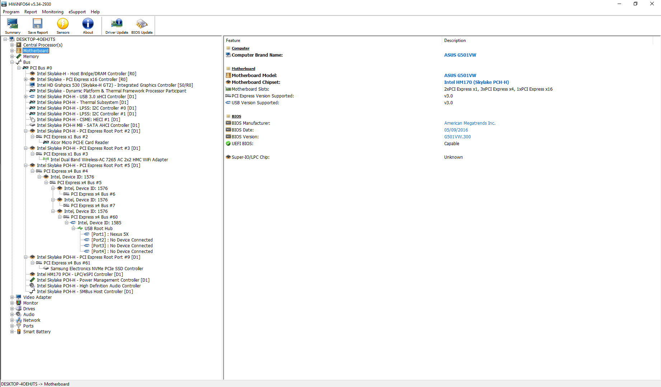Expand the Video Adapter node
This screenshot has width=661, height=387.
click(x=12, y=297)
